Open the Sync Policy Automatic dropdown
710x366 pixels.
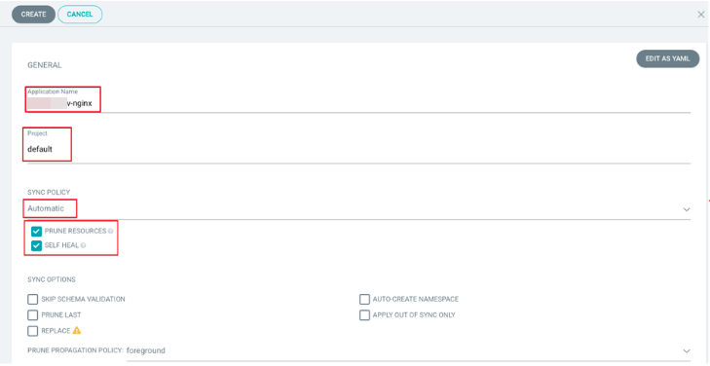[358, 208]
